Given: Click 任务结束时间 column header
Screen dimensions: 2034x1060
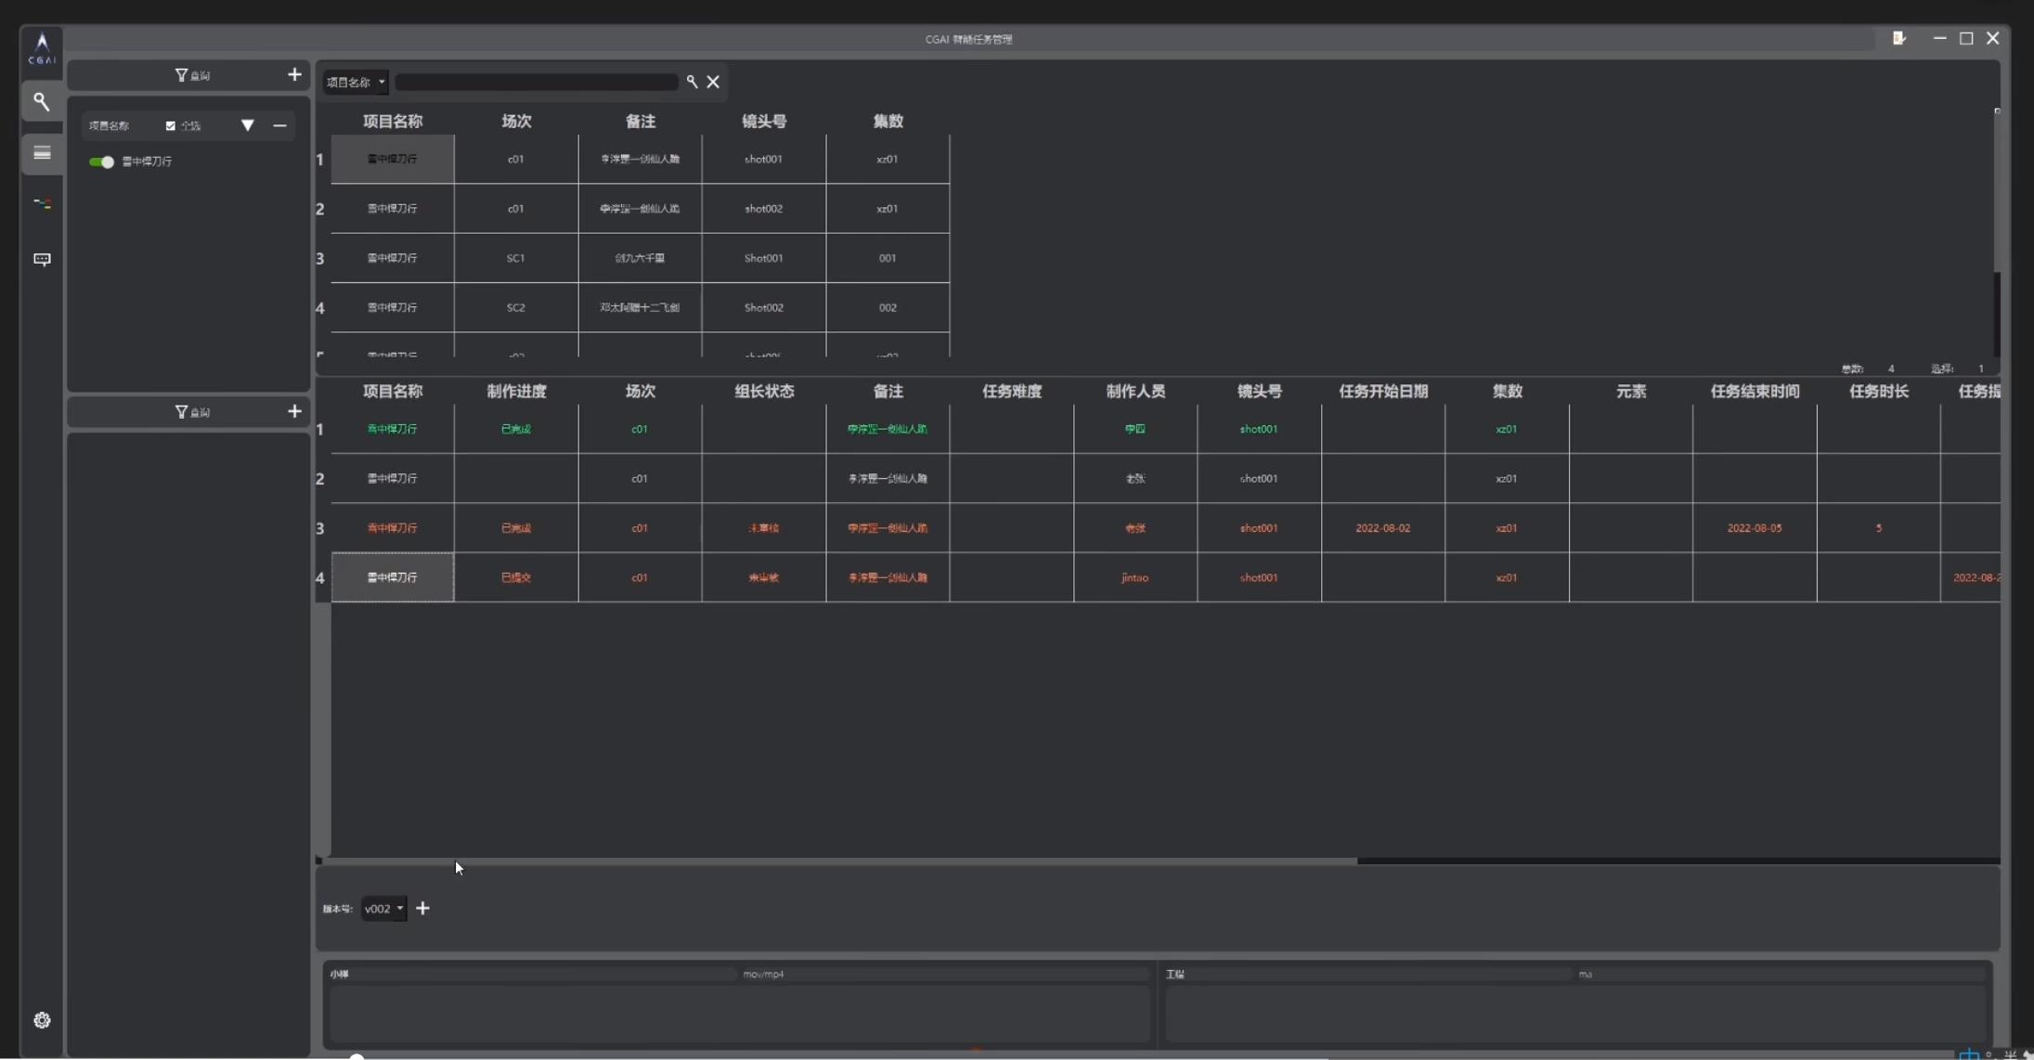Looking at the screenshot, I should click(x=1755, y=392).
